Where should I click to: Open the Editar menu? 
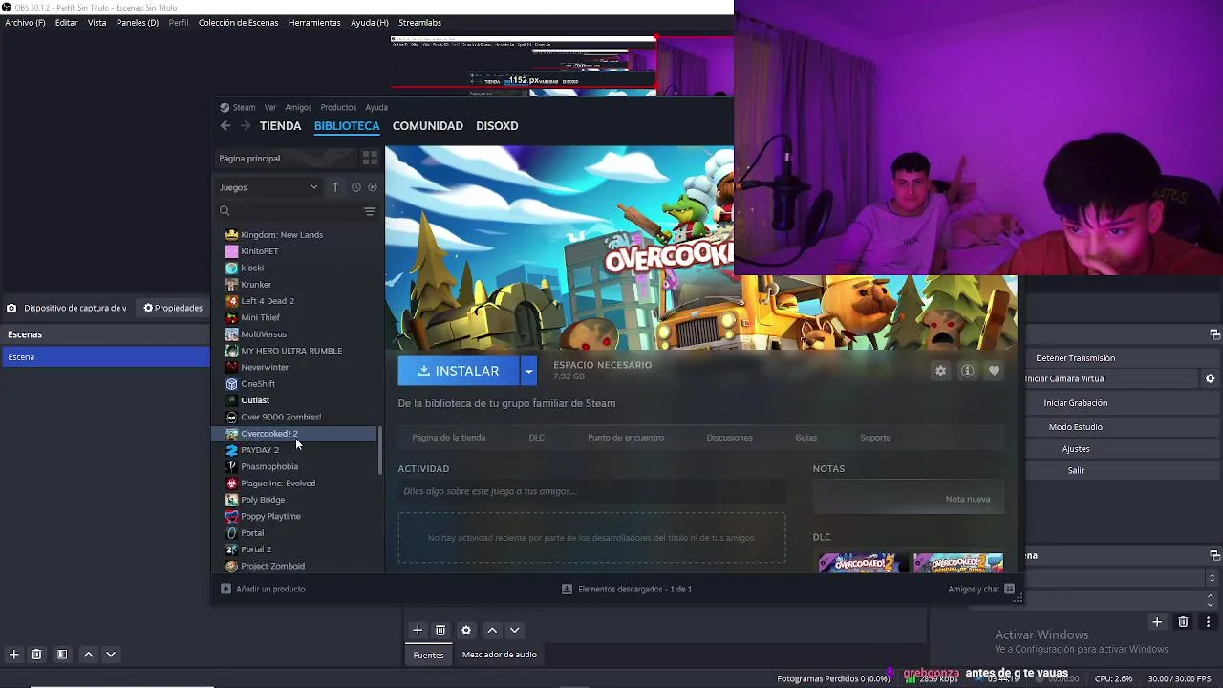67,22
